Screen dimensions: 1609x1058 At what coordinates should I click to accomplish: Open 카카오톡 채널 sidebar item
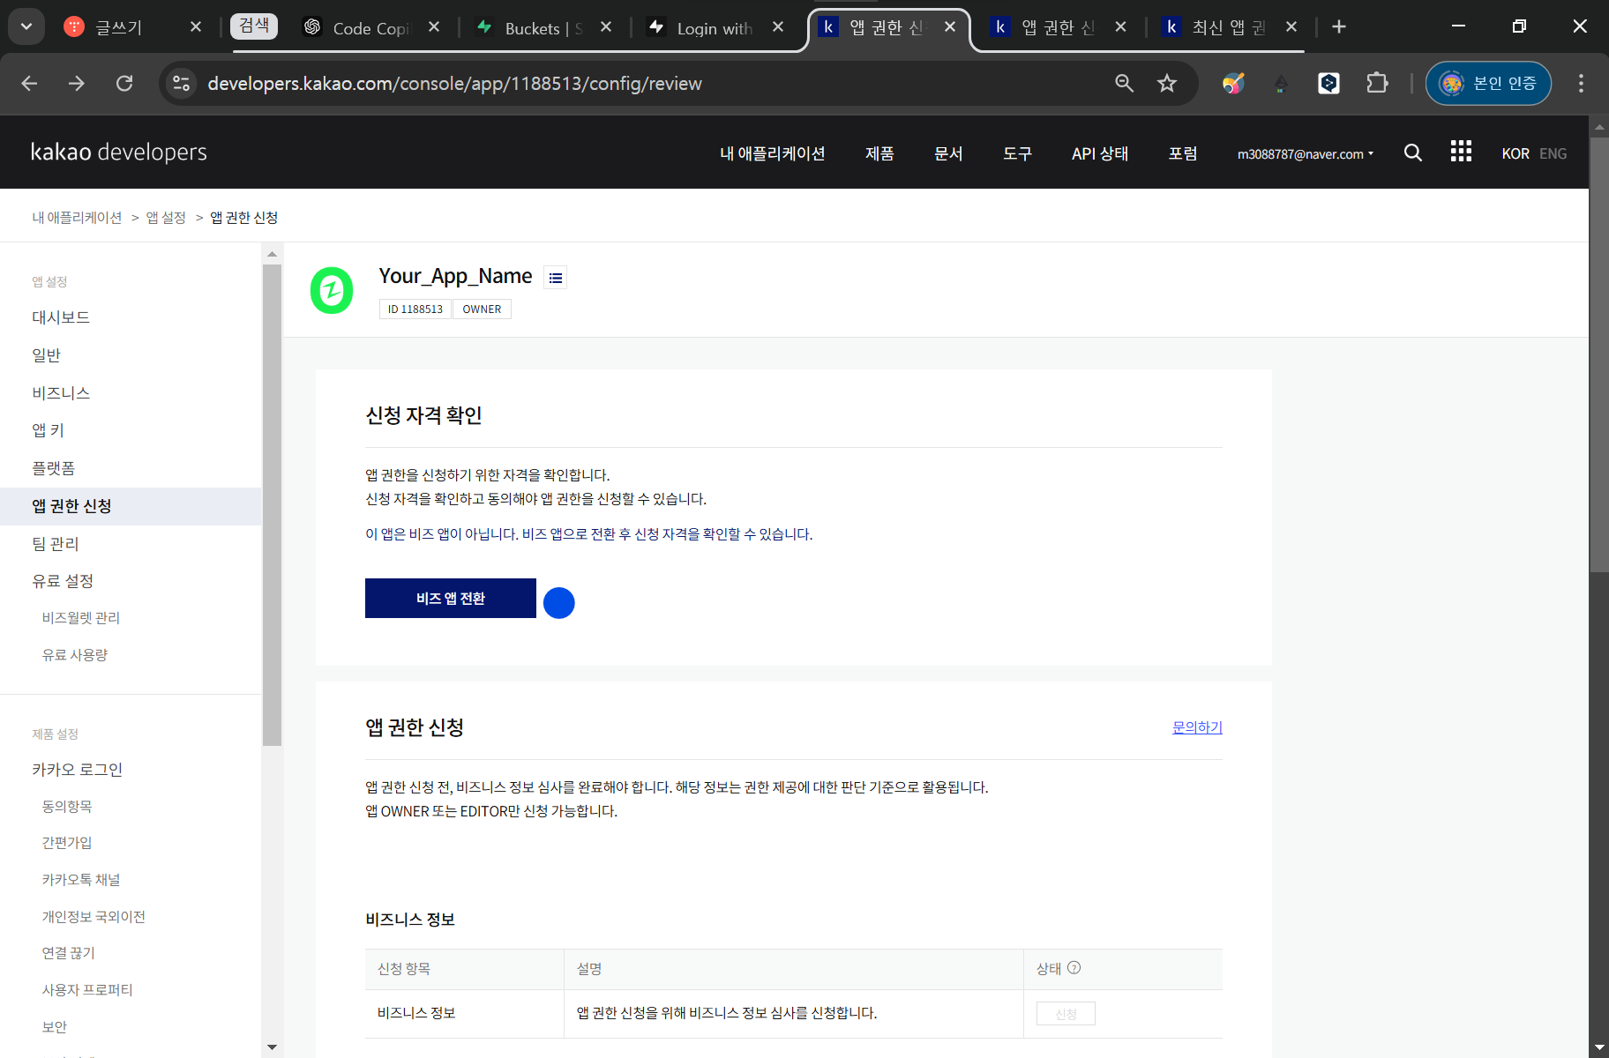pos(81,880)
